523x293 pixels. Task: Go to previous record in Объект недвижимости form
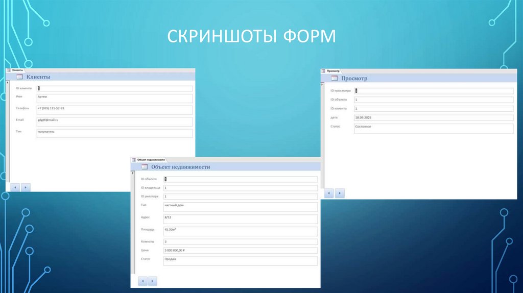tap(143, 281)
